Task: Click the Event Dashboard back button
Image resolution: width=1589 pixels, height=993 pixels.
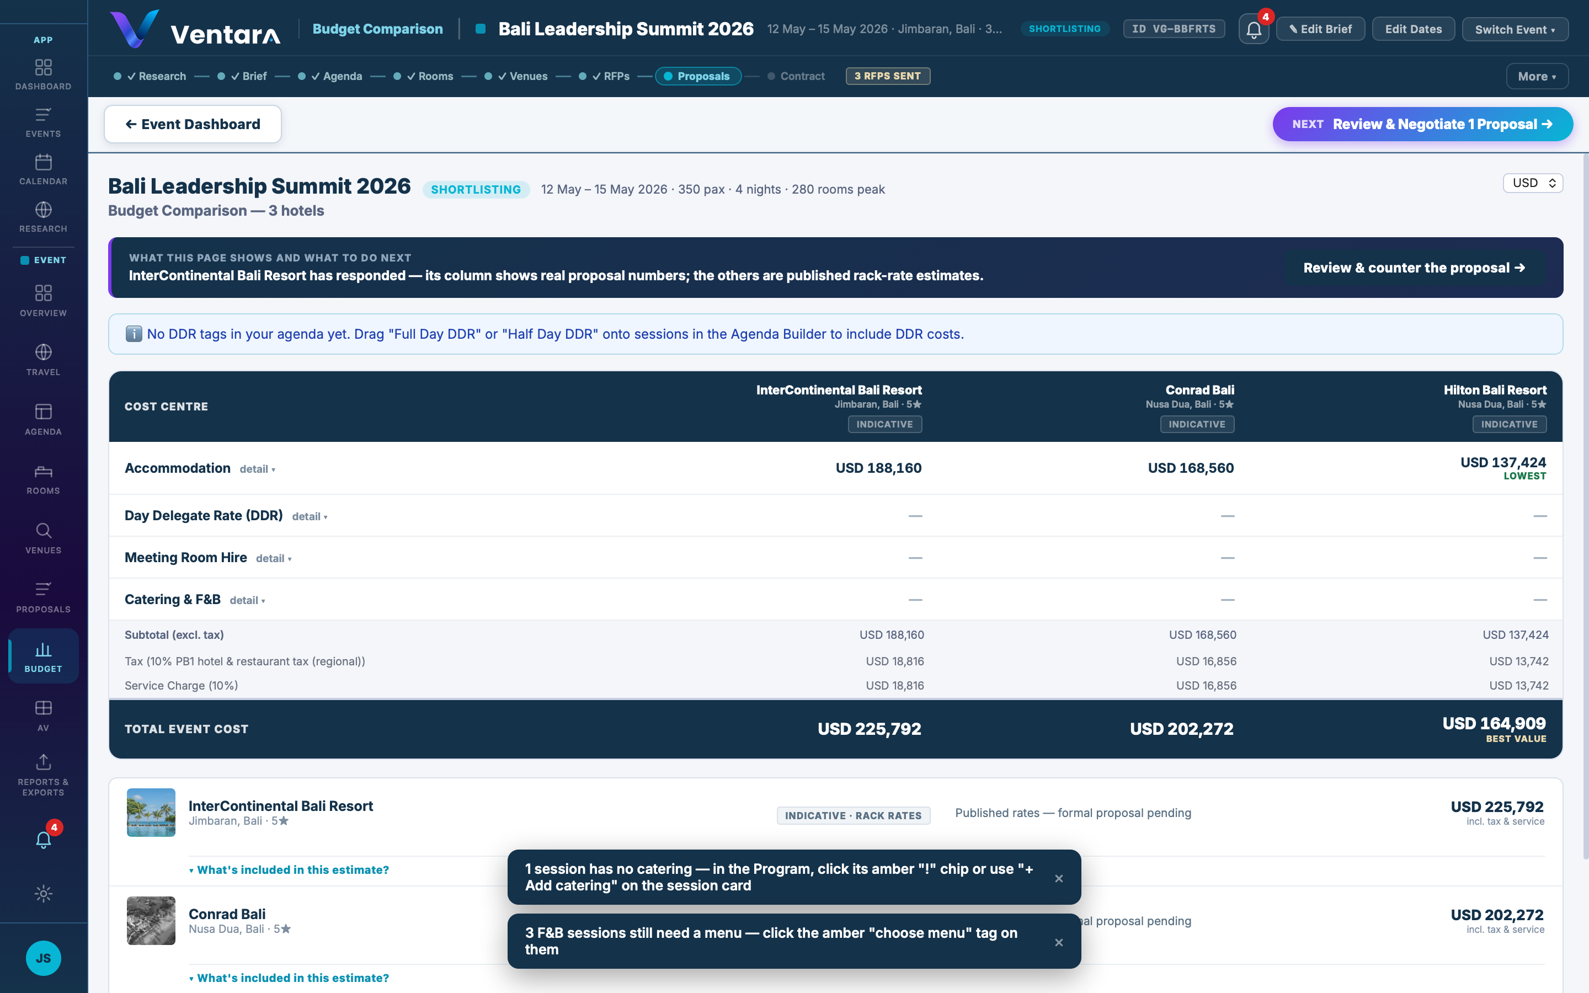Action: (193, 124)
